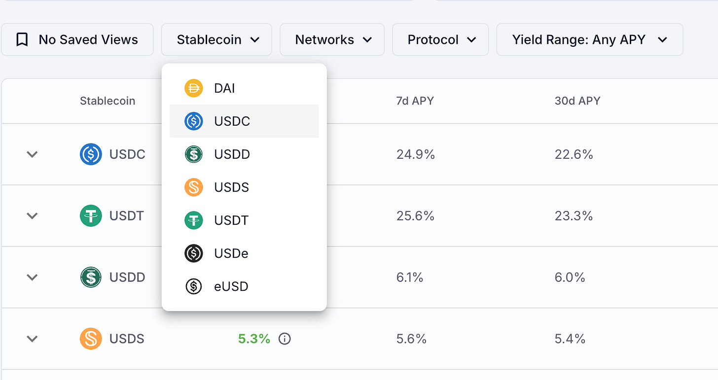Click the bookmark icon in No Saved Views

point(22,39)
